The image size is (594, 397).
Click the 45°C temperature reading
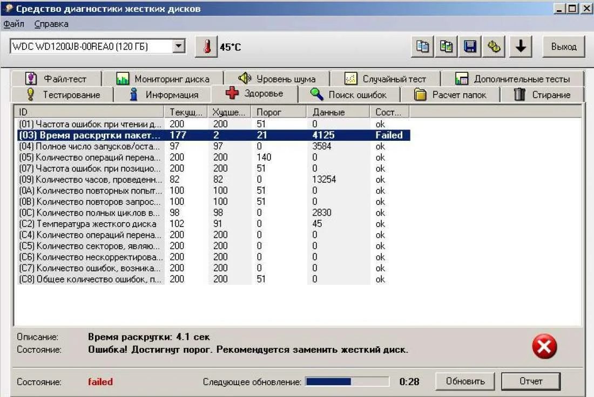click(231, 47)
